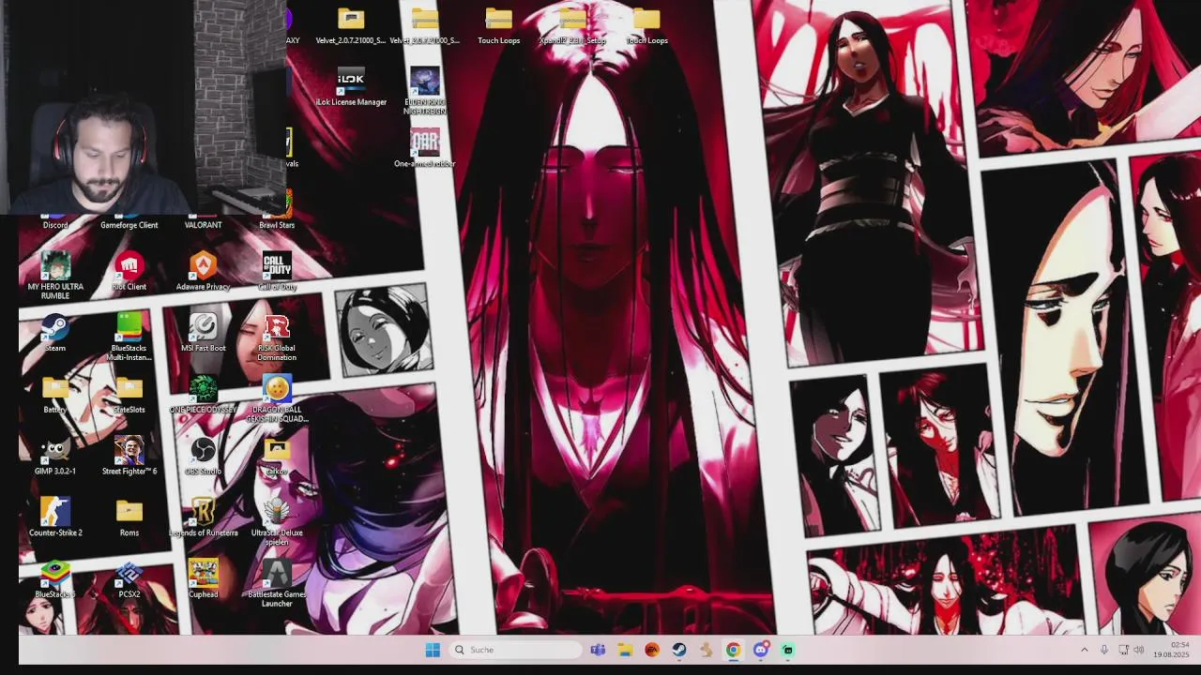Open Battlestate Games Launcher shortcut
The image size is (1201, 675).
coord(277,583)
